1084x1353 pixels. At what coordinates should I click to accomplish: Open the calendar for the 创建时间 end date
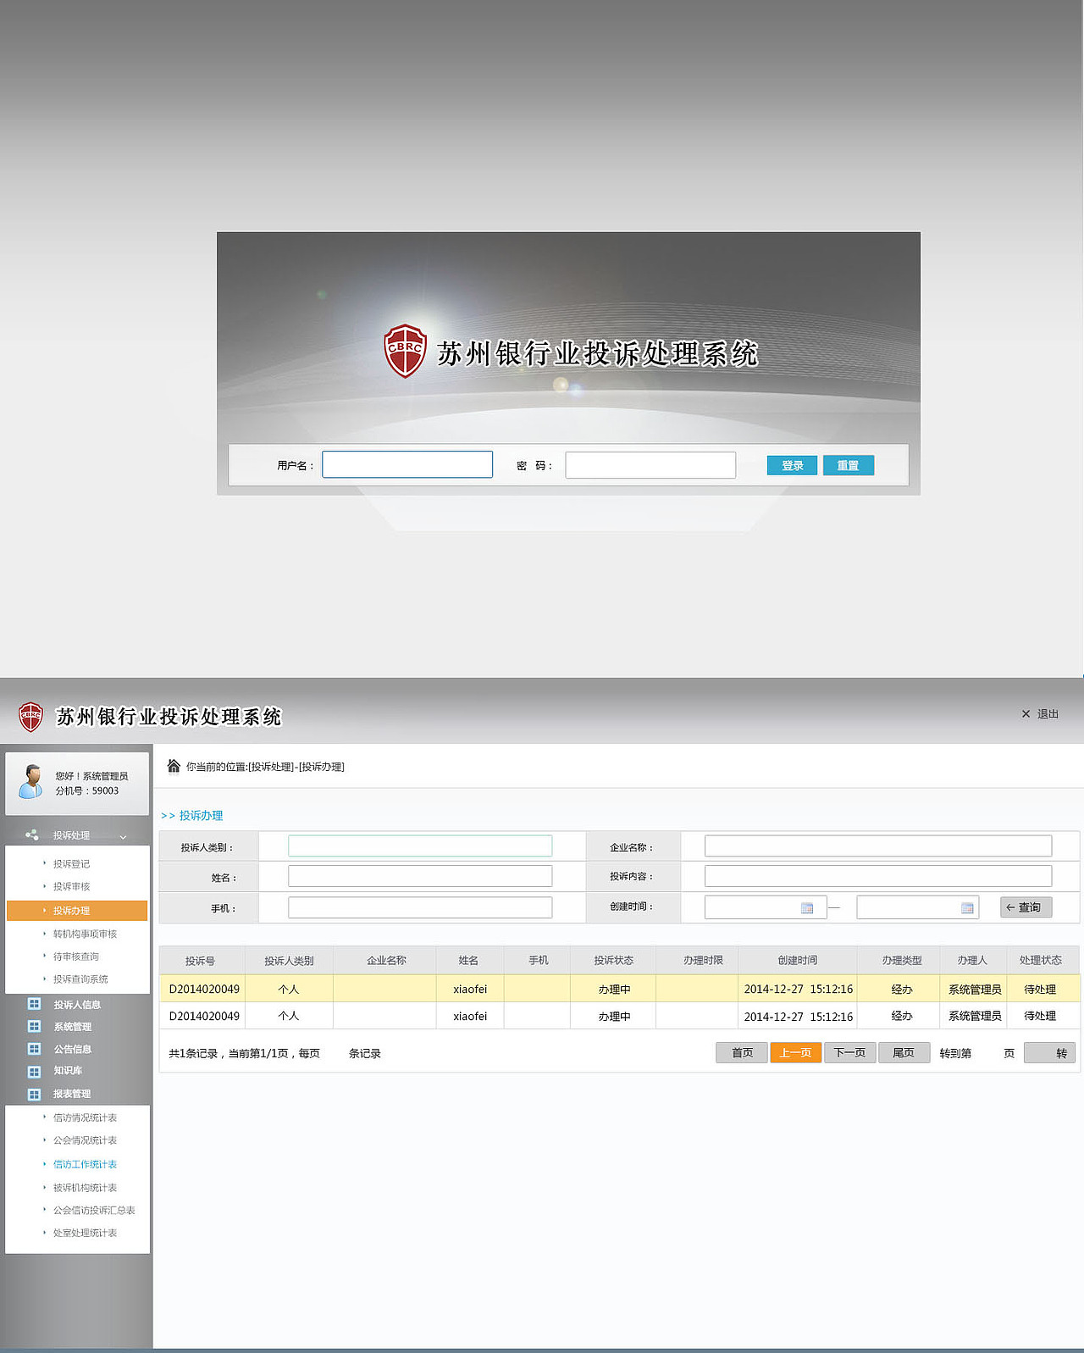click(967, 907)
